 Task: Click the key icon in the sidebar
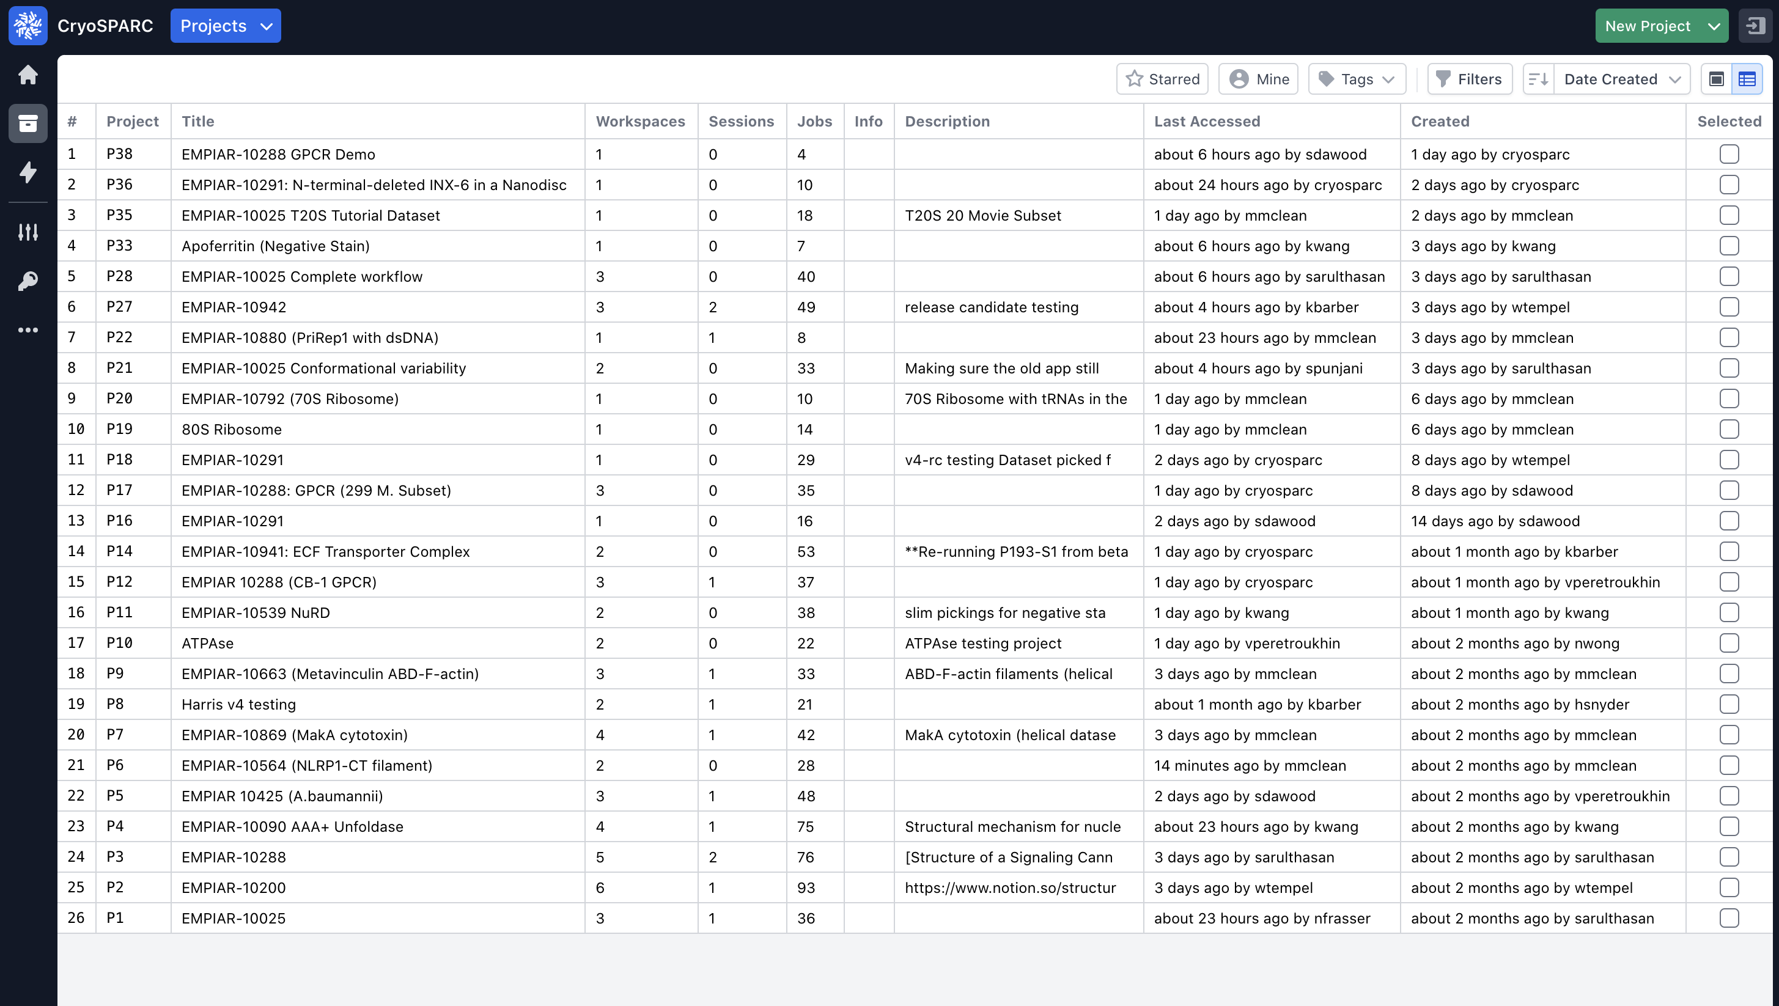pyautogui.click(x=28, y=281)
